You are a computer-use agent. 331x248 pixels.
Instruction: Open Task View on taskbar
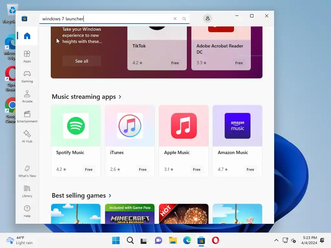coord(144,240)
